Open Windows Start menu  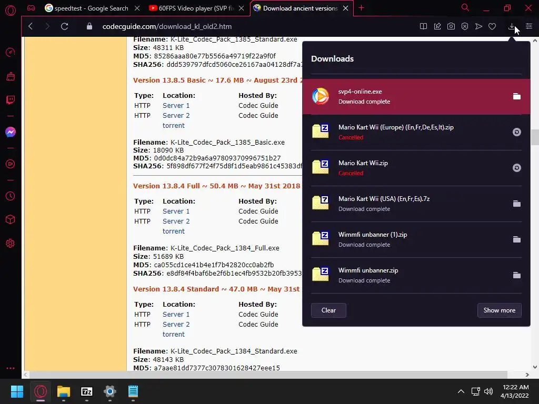pyautogui.click(x=17, y=391)
